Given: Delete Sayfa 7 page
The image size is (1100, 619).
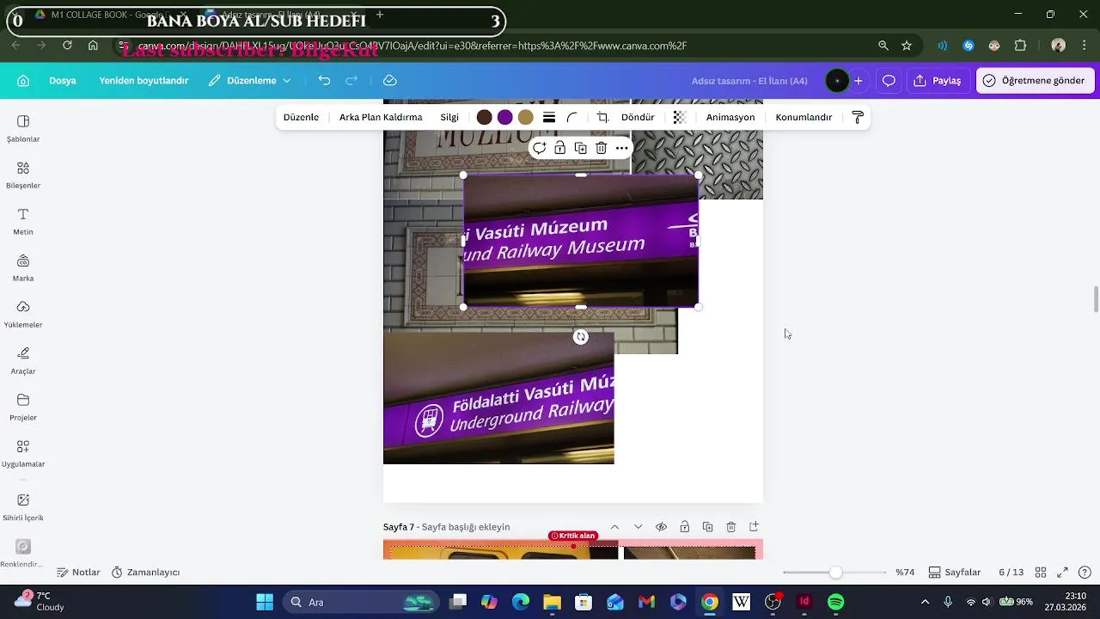Looking at the screenshot, I should tap(730, 527).
